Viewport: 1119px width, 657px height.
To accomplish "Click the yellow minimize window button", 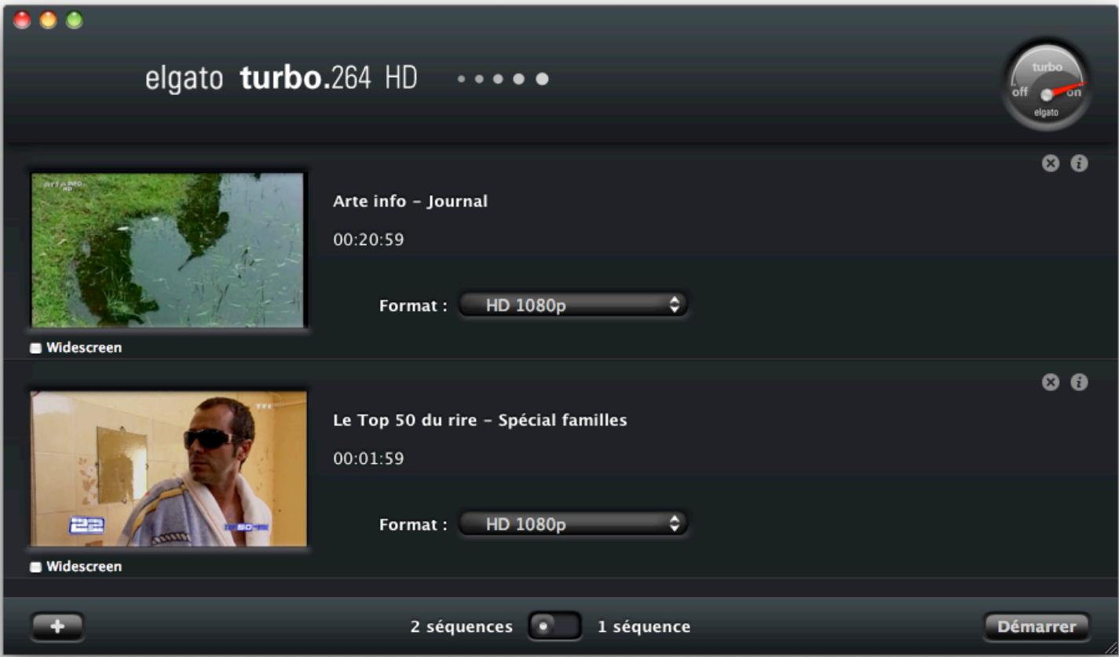I will coord(49,20).
